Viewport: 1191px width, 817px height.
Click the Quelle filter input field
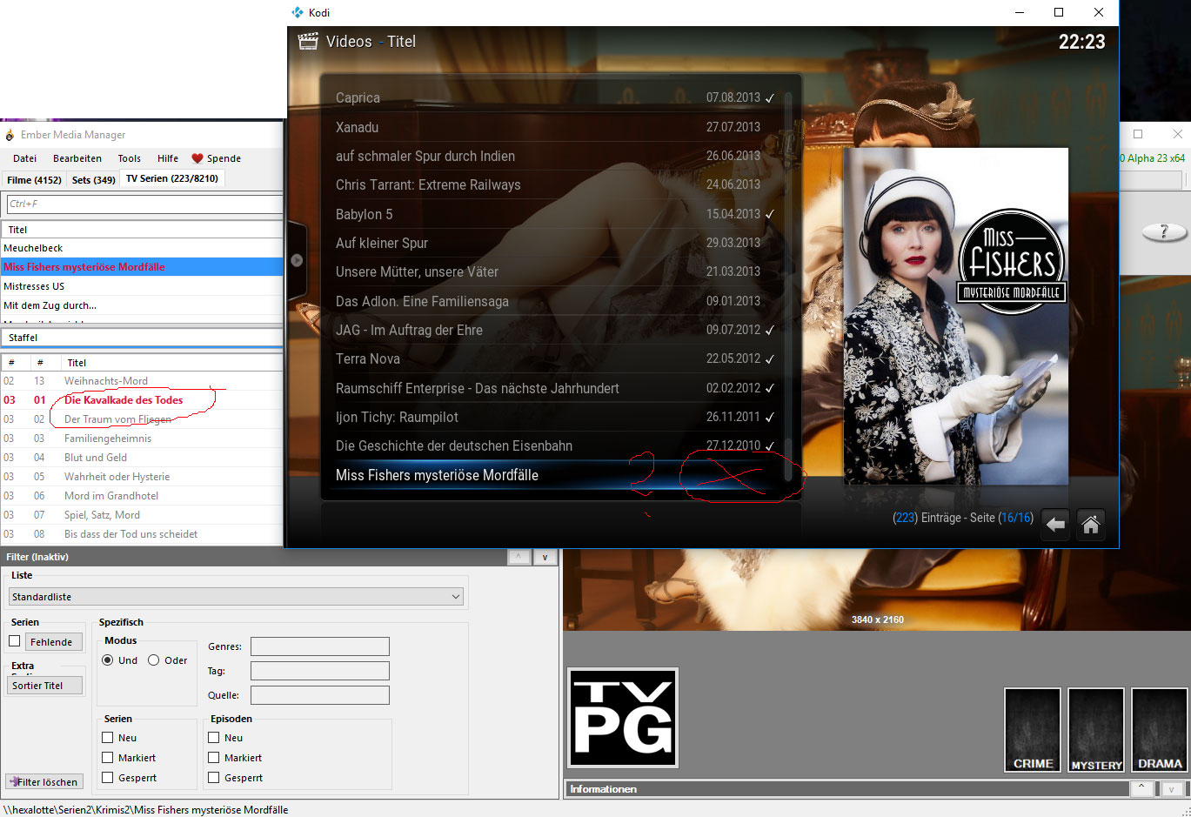click(x=319, y=695)
